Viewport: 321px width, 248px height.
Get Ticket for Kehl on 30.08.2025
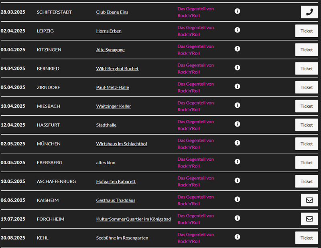pyautogui.click(x=307, y=238)
